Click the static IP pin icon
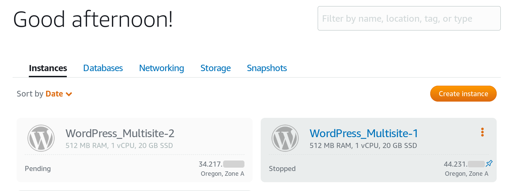 click(489, 164)
